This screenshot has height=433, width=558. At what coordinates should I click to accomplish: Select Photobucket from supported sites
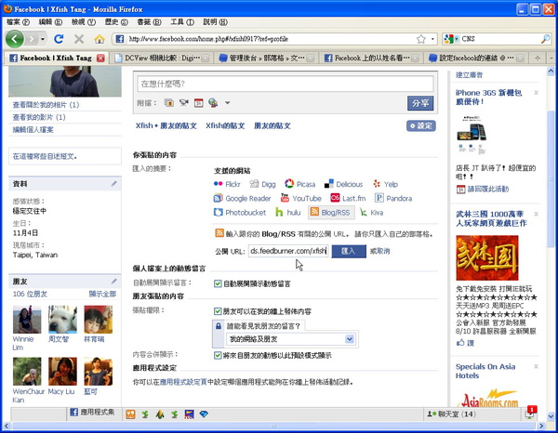click(240, 213)
